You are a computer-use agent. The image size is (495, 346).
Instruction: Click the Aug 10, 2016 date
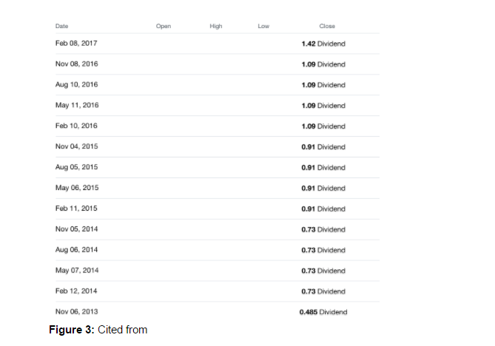point(76,85)
